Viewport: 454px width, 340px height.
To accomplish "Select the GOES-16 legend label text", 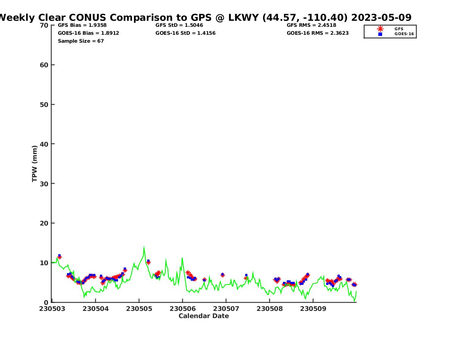I will [404, 34].
